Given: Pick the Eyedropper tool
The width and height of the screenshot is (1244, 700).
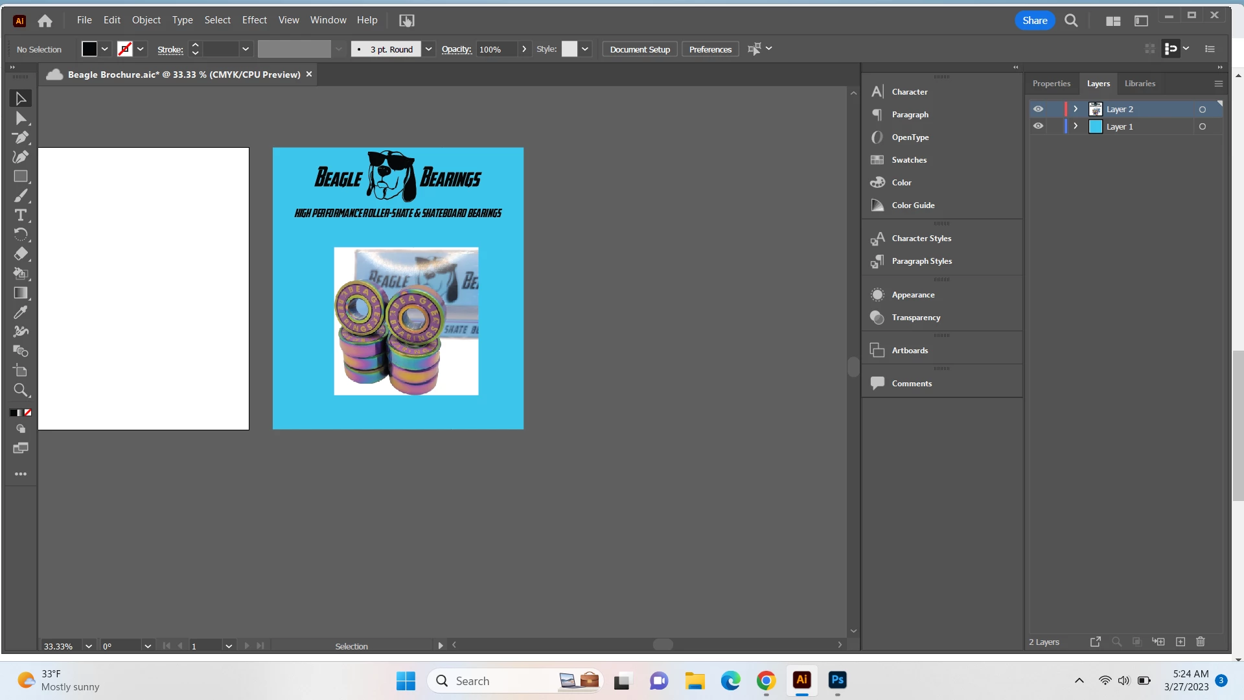Looking at the screenshot, I should click(21, 312).
